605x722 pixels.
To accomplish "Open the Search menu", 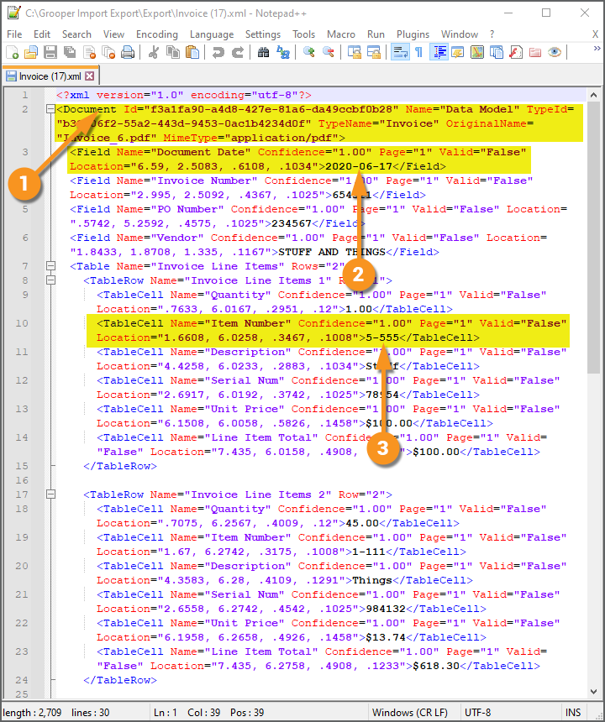I will 76,34.
